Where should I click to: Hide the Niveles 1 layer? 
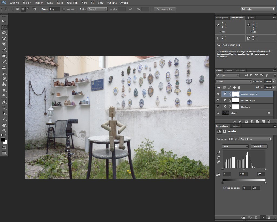tap(218, 107)
